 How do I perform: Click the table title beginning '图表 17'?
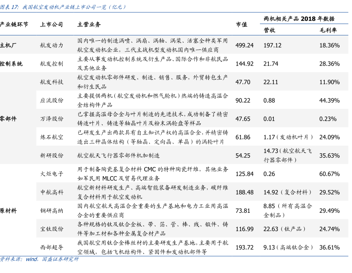pos(63,7)
